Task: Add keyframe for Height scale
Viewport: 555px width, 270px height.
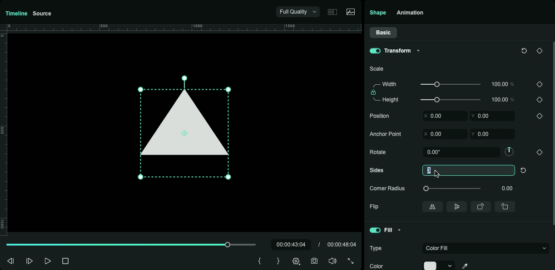Action: 540,100
